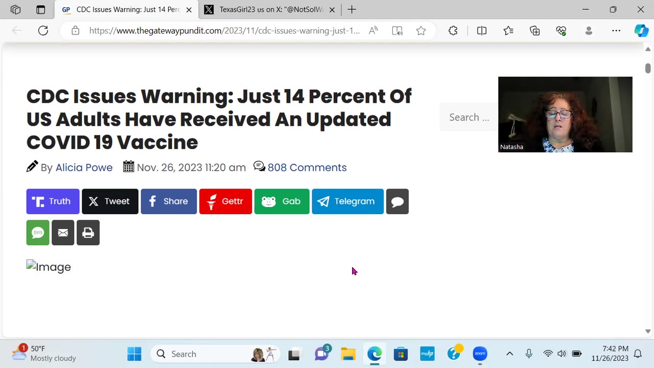
Task: Open weather widget Mostly cloudy
Action: [45, 354]
